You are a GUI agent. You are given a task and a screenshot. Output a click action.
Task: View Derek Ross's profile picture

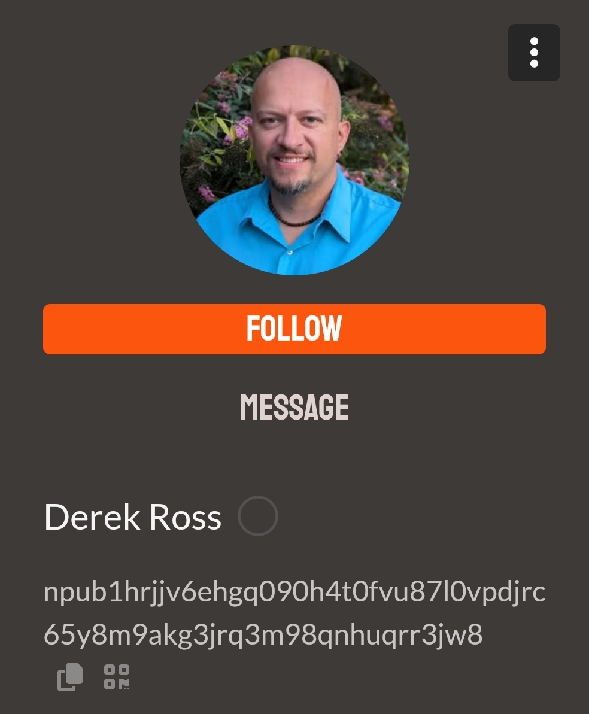294,160
